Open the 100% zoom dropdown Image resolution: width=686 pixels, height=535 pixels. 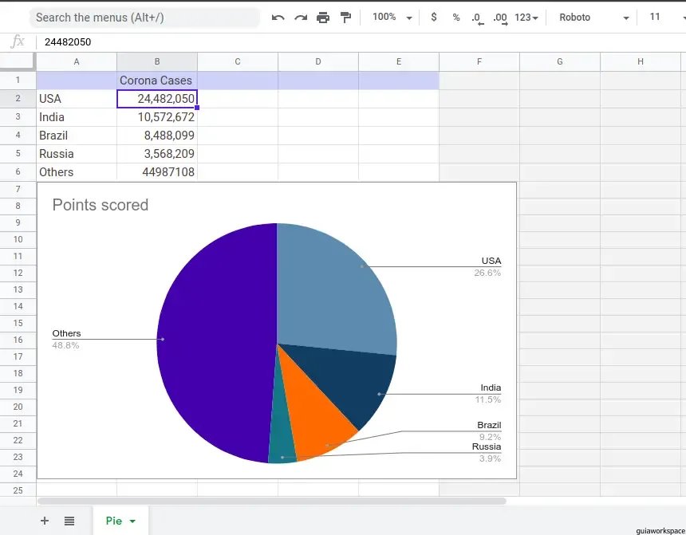(x=392, y=17)
